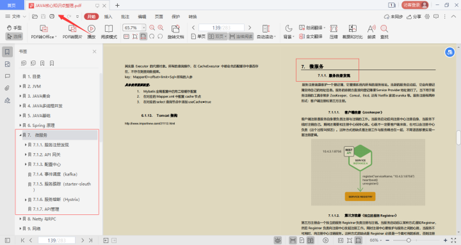Open bookmarks panel icon in sidebar
The width and height of the screenshot is (461, 245).
(7, 52)
